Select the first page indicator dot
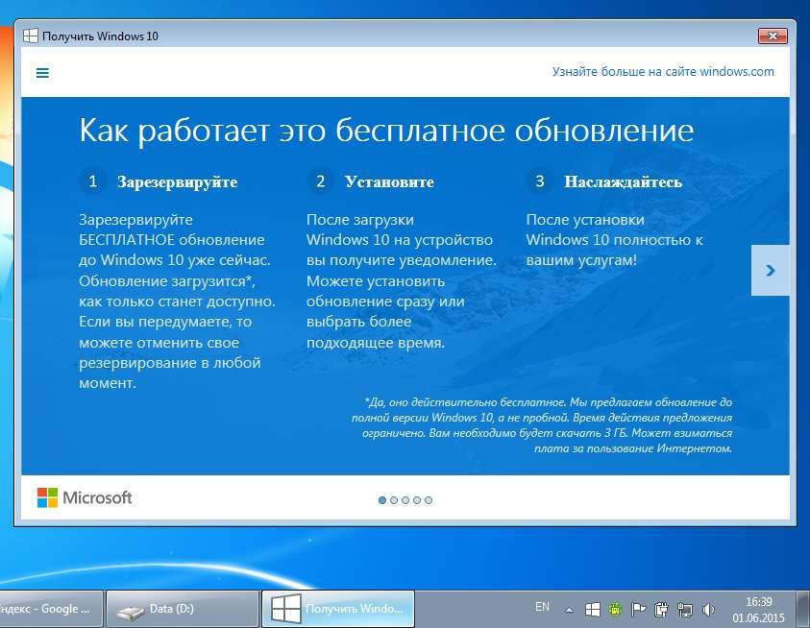810x628 pixels. pos(382,500)
